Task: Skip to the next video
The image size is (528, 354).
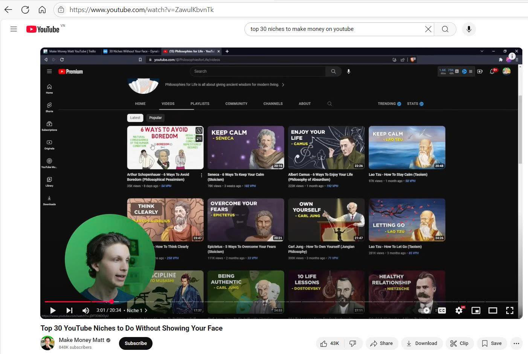Action: pyautogui.click(x=69, y=310)
